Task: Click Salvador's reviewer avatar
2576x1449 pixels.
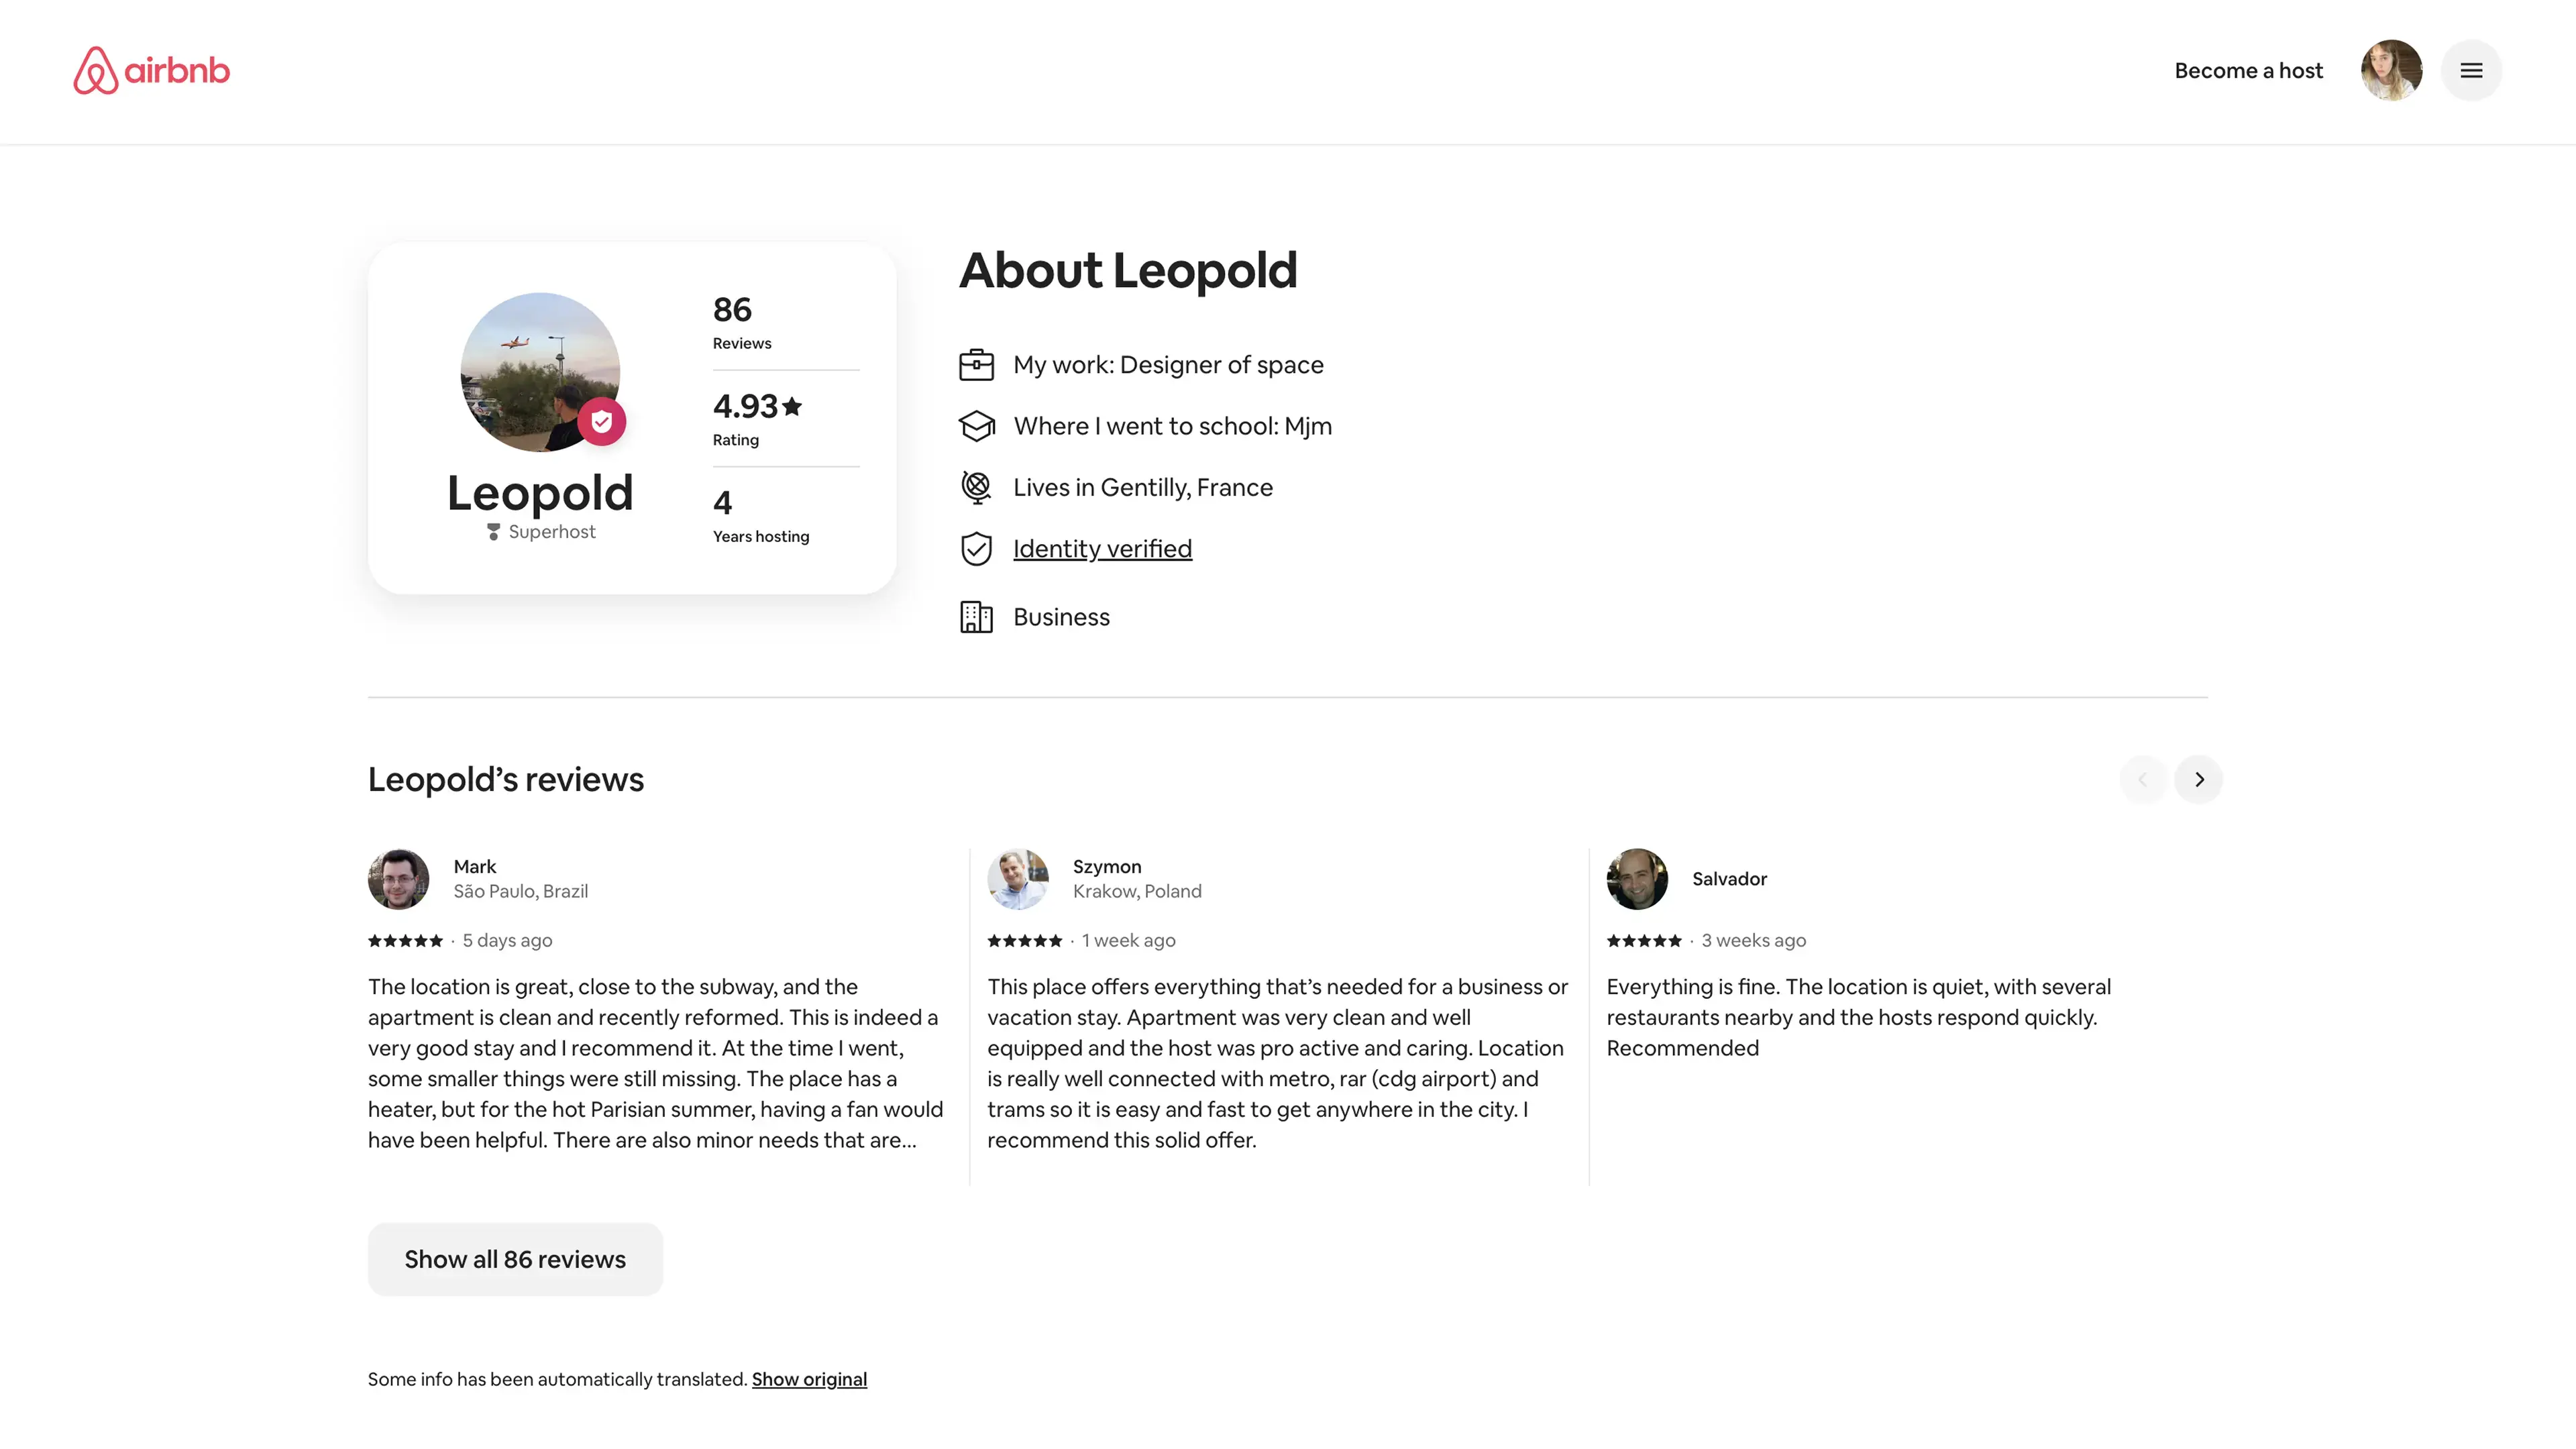Action: 1636,879
